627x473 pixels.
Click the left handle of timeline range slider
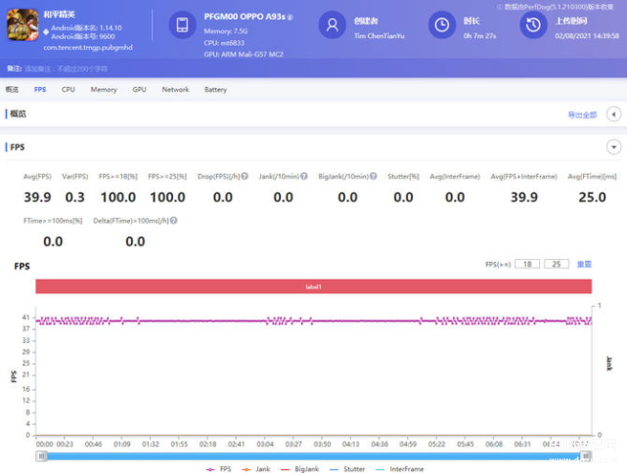coord(41,455)
